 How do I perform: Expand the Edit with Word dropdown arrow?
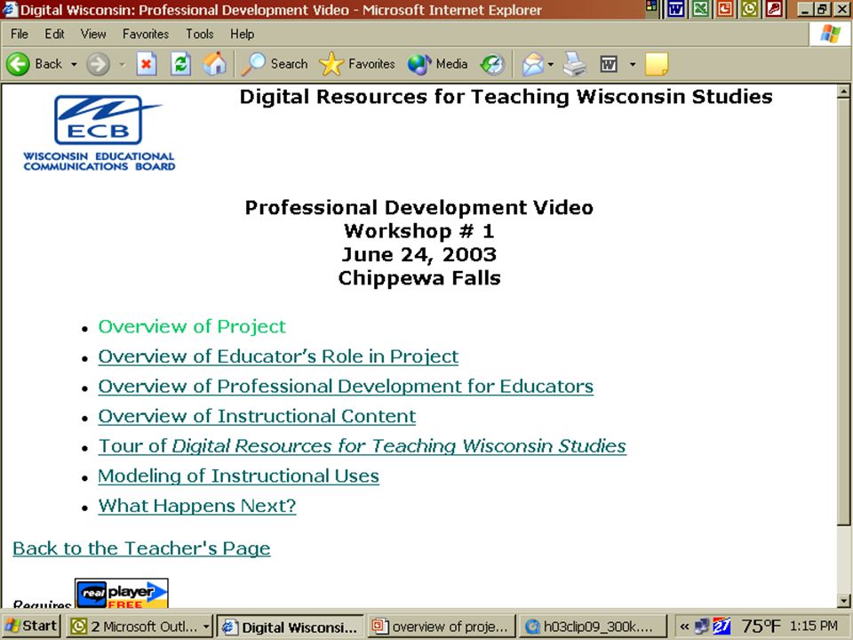tap(632, 64)
